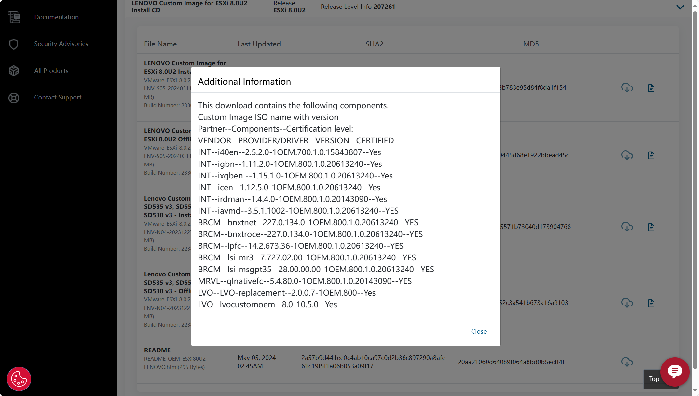The height and width of the screenshot is (396, 699).
Task: Open the Documentation sidebar item
Action: (x=56, y=17)
